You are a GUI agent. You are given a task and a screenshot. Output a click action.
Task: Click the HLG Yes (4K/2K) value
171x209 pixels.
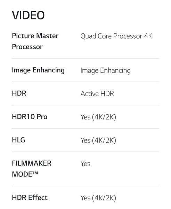98,140
